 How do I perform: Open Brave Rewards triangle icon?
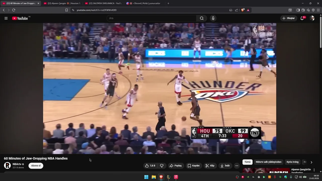pos(248,10)
